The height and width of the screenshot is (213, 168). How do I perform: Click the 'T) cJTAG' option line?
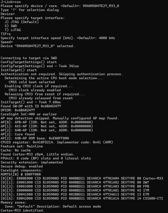[x=13, y=30]
